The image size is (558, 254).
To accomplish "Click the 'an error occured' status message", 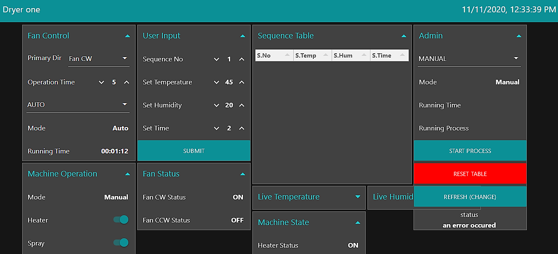I will click(x=470, y=225).
